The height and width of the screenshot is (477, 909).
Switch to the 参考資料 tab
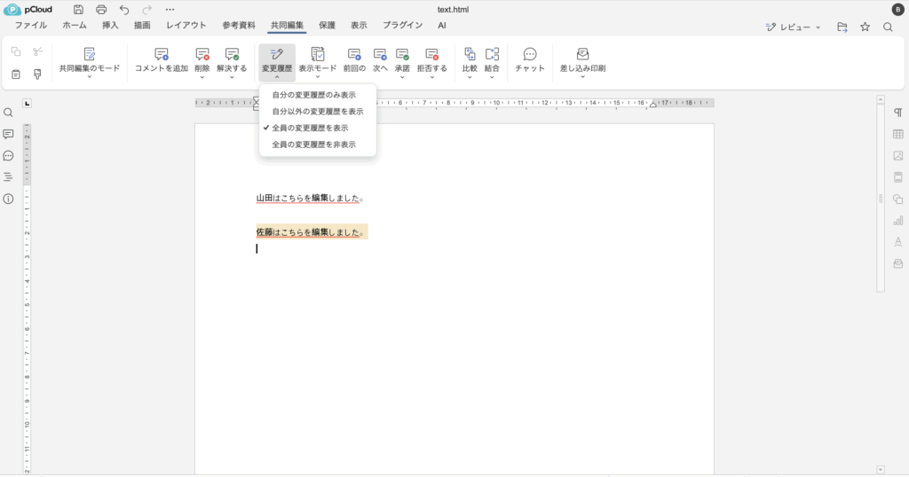239,26
